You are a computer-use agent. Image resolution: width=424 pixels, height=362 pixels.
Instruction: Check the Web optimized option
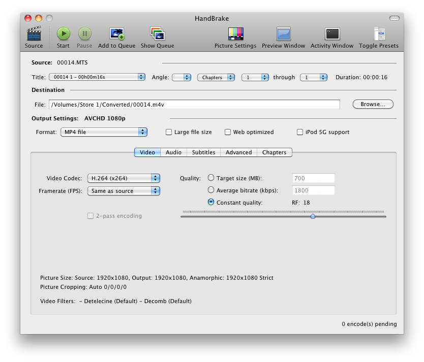228,132
